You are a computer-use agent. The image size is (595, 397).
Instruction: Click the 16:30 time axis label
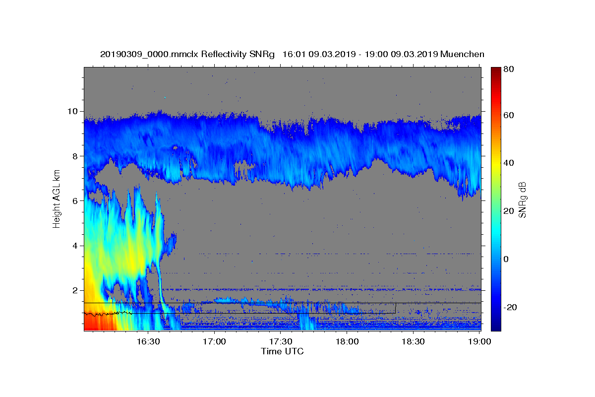[148, 341]
